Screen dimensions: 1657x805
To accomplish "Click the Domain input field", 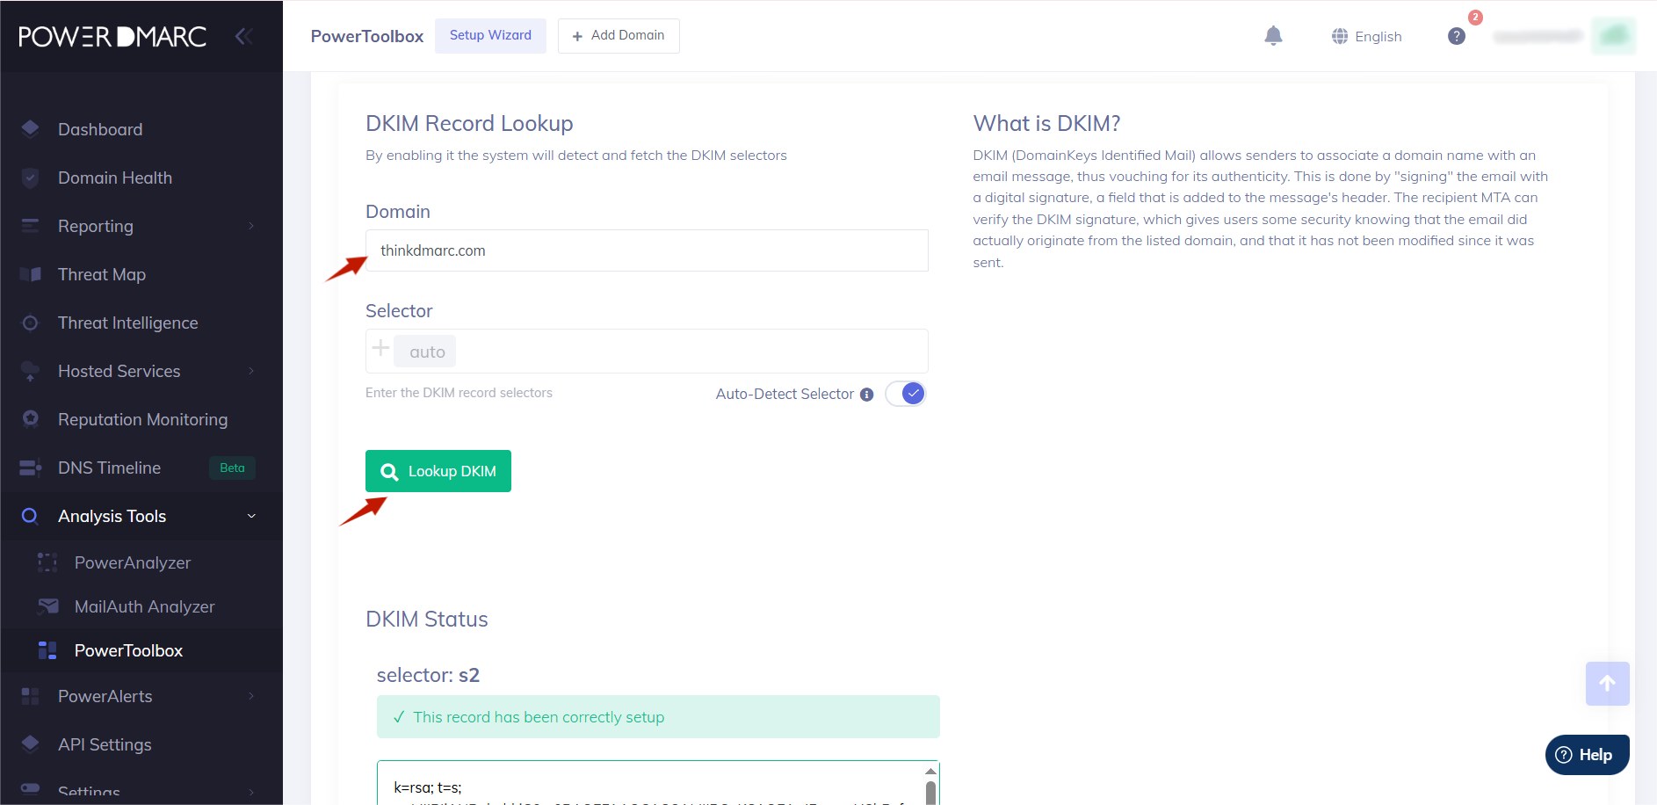I will point(647,250).
